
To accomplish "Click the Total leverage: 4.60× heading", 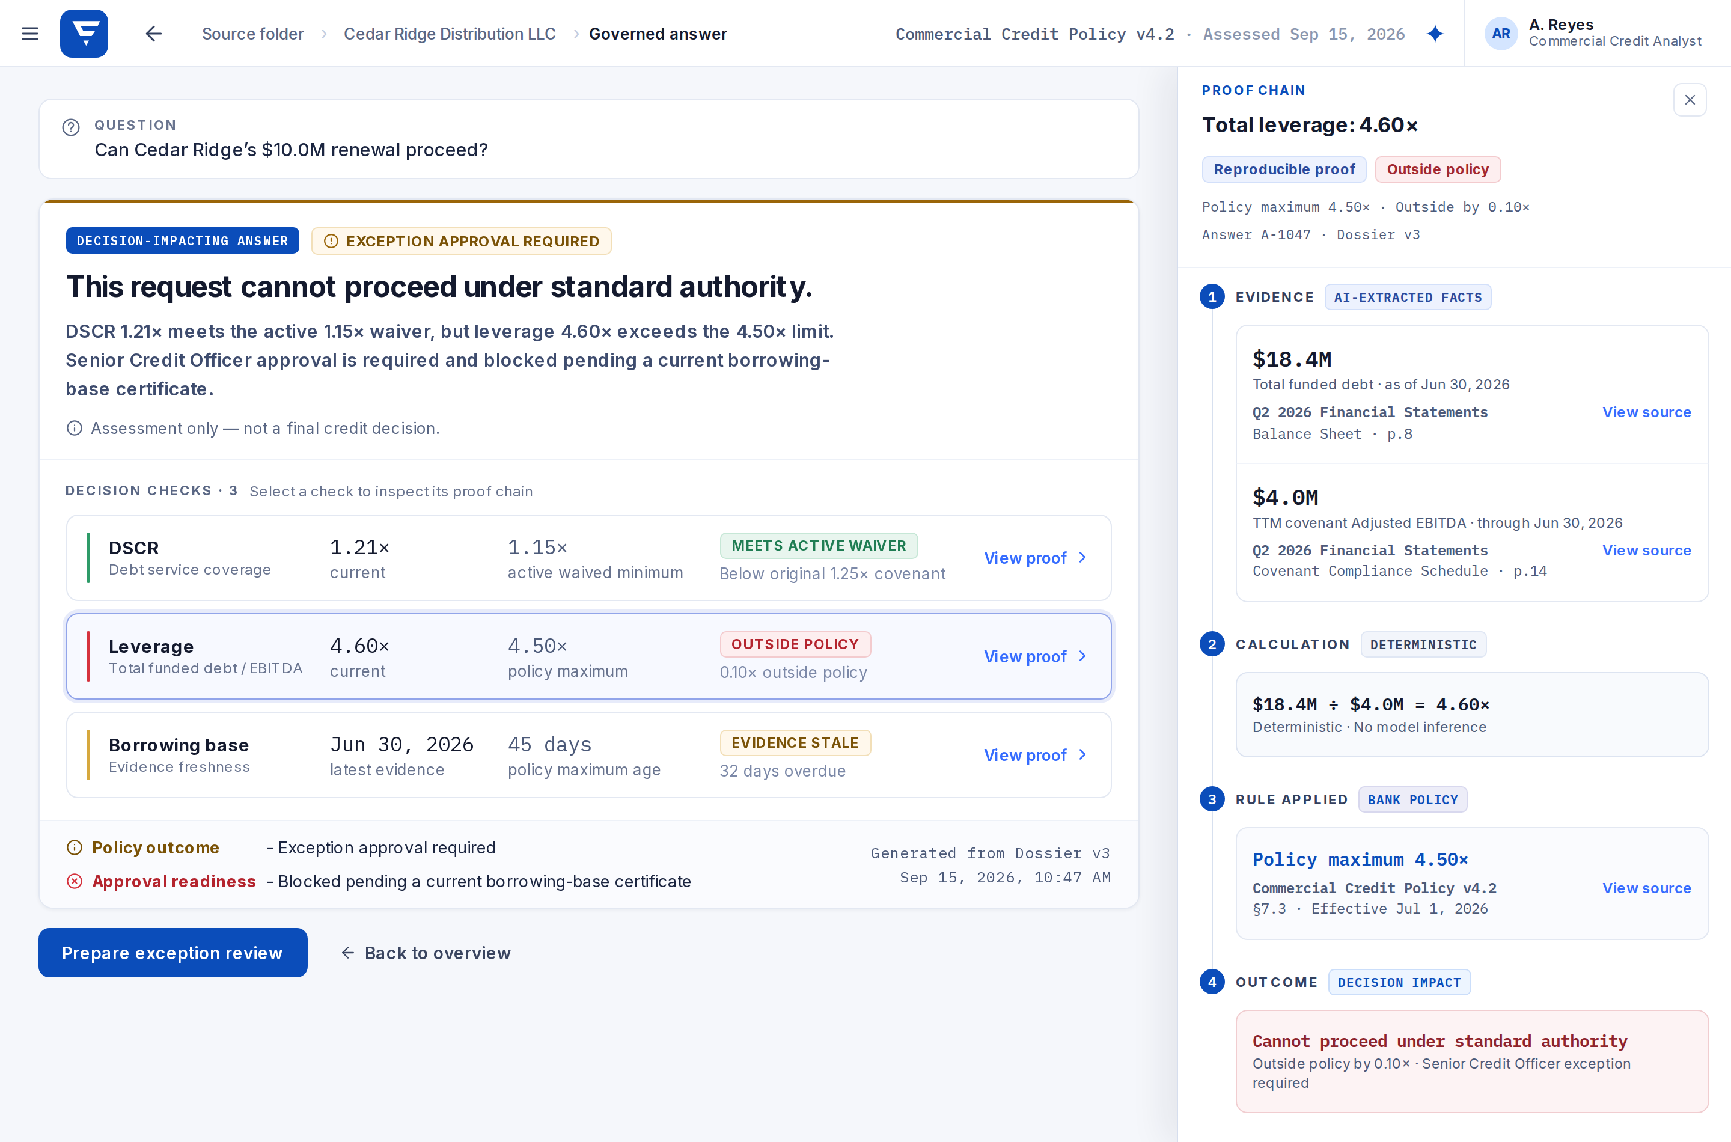I will click(1309, 125).
